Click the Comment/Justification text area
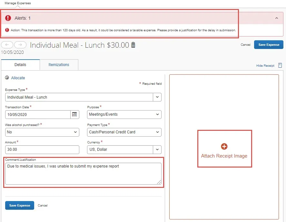 click(x=83, y=174)
